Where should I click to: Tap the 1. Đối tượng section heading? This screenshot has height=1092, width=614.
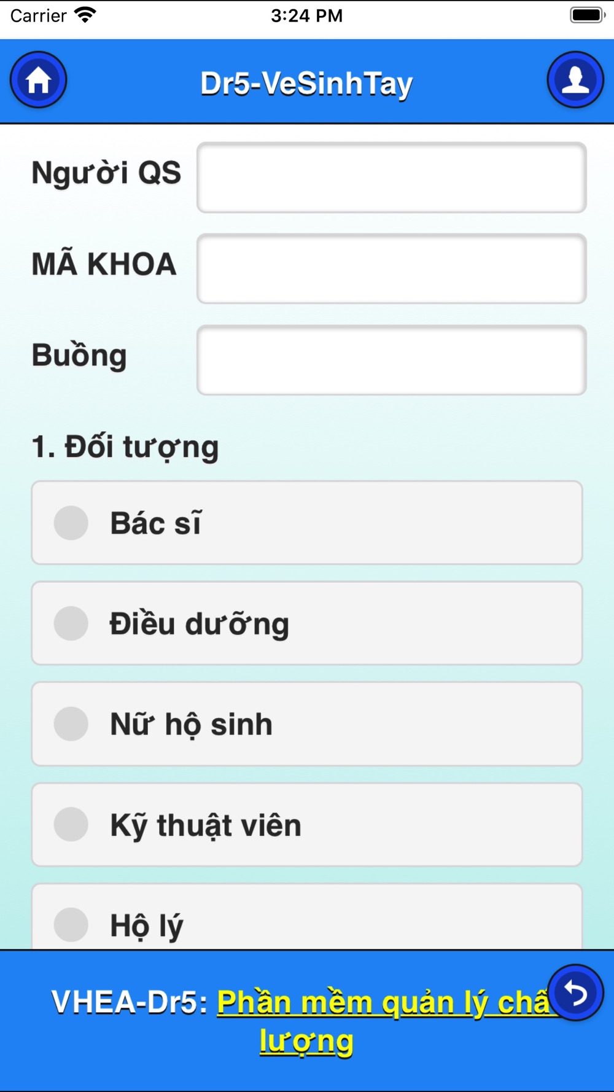tap(125, 447)
